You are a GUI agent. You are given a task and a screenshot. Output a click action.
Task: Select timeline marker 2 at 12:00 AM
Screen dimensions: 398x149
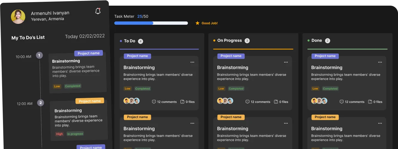[41, 103]
